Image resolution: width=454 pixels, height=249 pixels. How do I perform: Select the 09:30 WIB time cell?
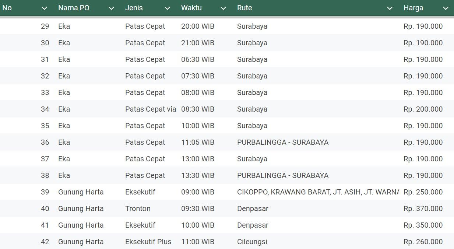(x=198, y=208)
